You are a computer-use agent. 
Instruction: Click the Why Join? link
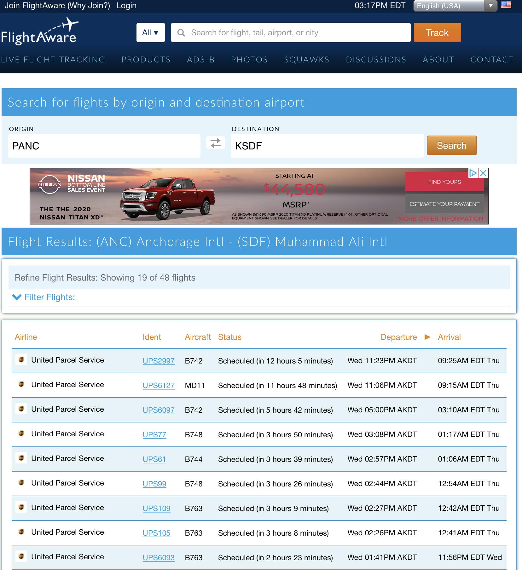click(89, 5)
